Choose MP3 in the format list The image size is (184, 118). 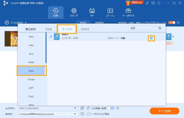coord(31,37)
